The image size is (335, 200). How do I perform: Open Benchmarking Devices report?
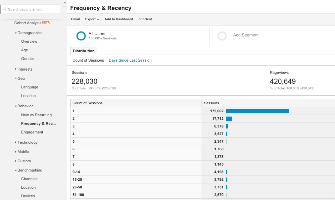click(28, 196)
